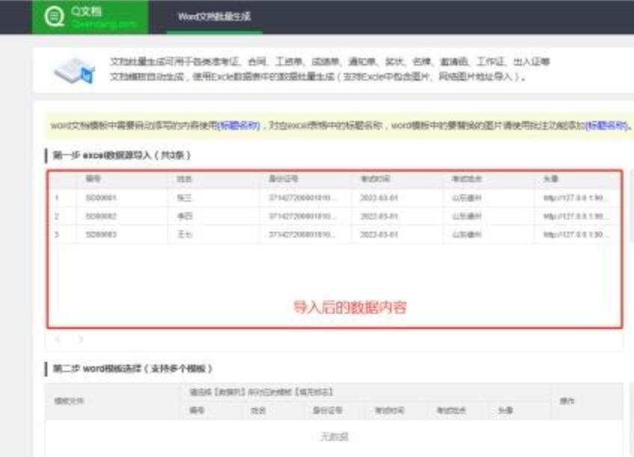This screenshot has width=634, height=457.
Task: Go to next page of imported data
Action: click(80, 339)
